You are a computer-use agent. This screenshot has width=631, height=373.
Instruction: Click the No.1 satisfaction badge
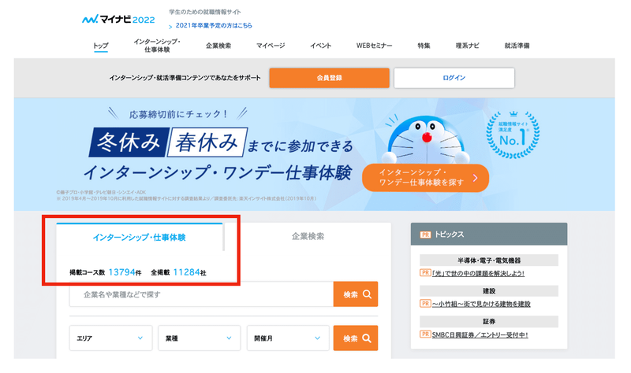point(513,135)
